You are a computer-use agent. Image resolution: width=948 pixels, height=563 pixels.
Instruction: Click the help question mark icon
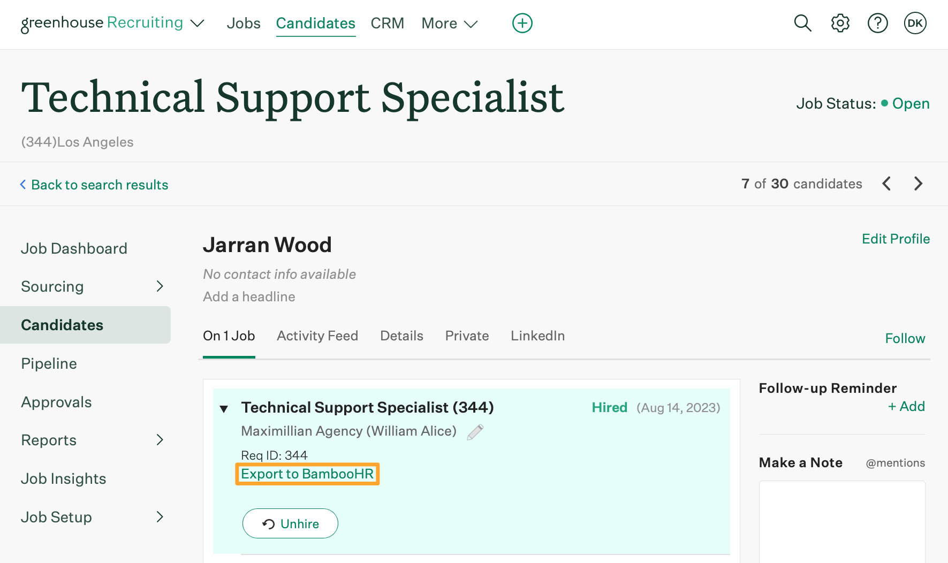[877, 23]
